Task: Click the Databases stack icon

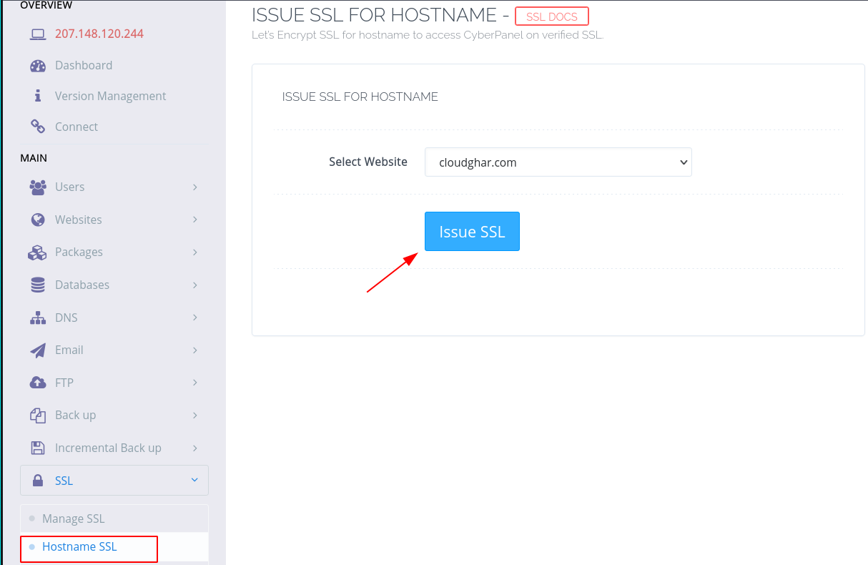Action: (x=38, y=285)
